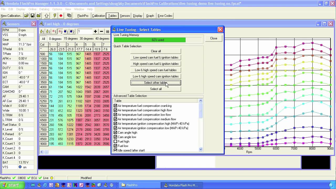Uncheck Air temperature fuel compensation high flow

point(115,110)
